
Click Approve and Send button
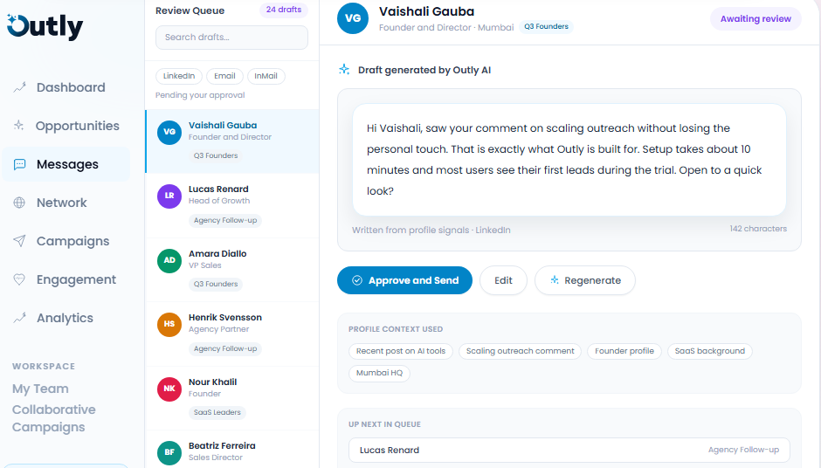[404, 280]
